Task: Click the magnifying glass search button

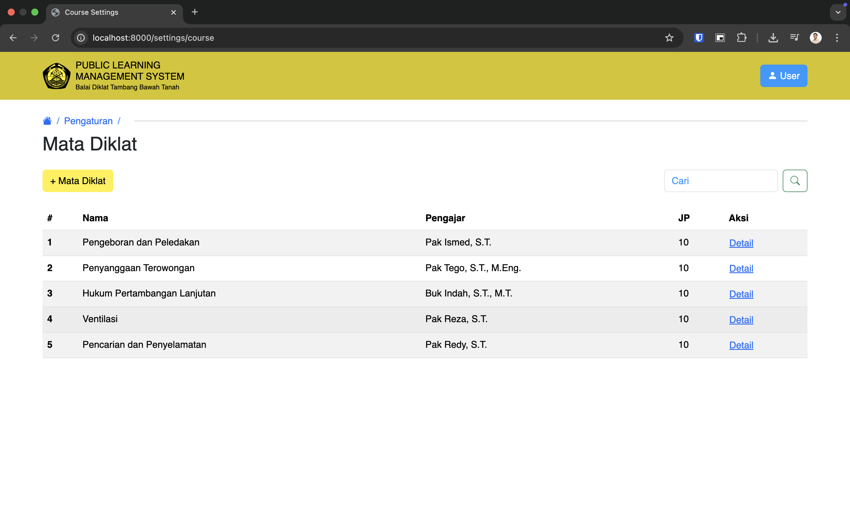Action: 795,181
